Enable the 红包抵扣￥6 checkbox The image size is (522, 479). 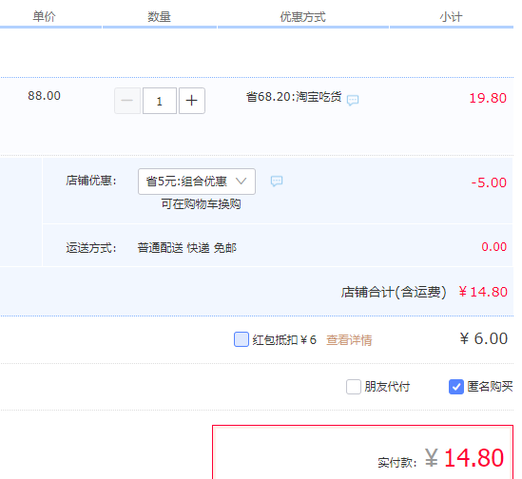click(x=242, y=339)
